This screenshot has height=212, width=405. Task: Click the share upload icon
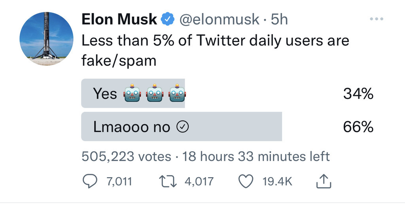(x=324, y=182)
